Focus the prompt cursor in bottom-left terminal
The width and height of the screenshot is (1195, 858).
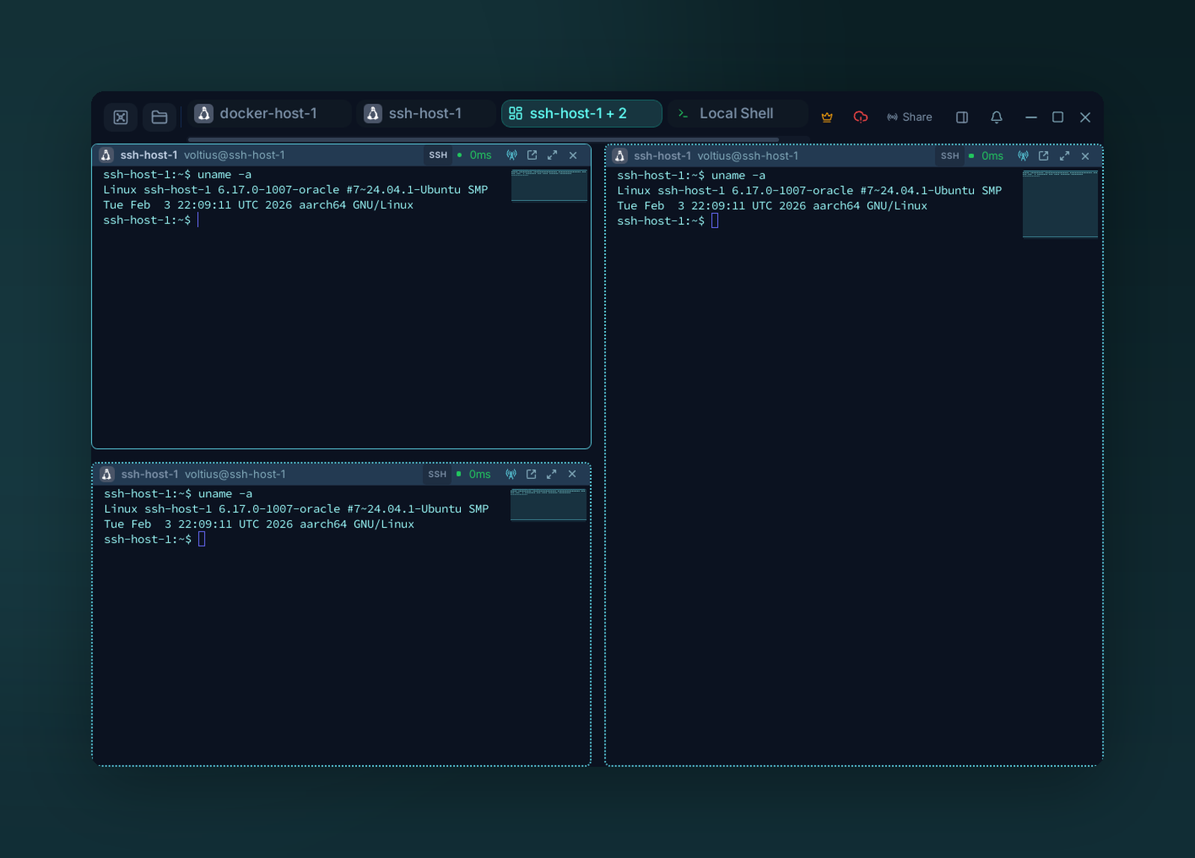[x=202, y=540]
